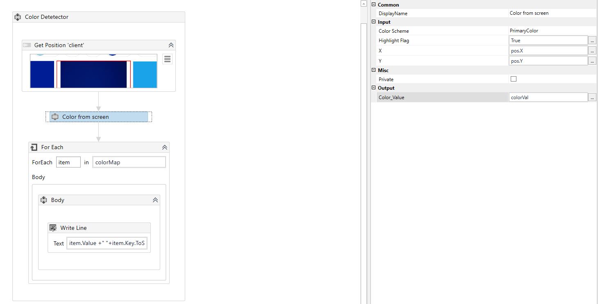
Task: Toggle the Private checkbox
Action: [x=514, y=79]
